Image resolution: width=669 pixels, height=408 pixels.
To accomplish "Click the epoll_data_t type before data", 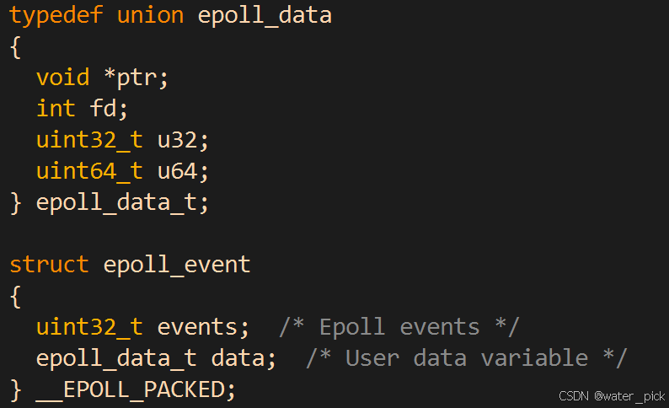I will click(116, 357).
